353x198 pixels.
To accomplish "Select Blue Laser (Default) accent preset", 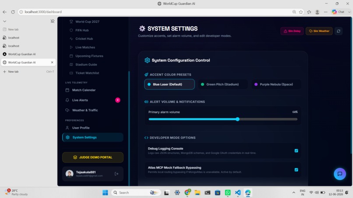I will pyautogui.click(x=169, y=84).
